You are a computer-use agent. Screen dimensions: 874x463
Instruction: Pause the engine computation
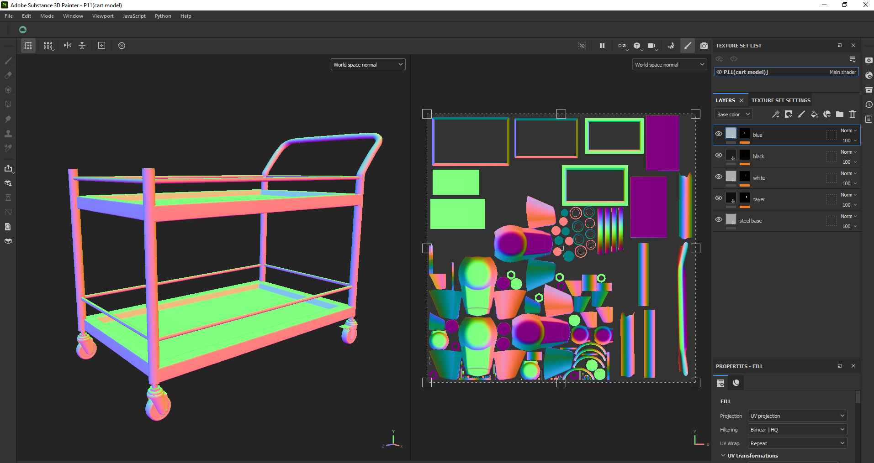click(602, 46)
